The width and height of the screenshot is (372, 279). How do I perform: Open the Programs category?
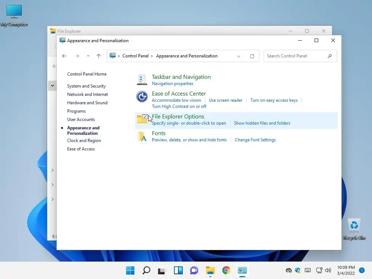76,111
